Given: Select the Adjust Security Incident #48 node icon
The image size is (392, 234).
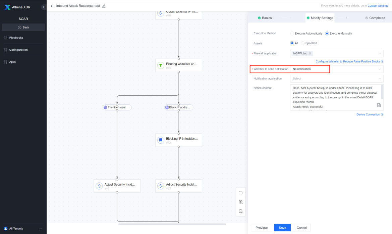Looking at the screenshot, I should point(99,186).
